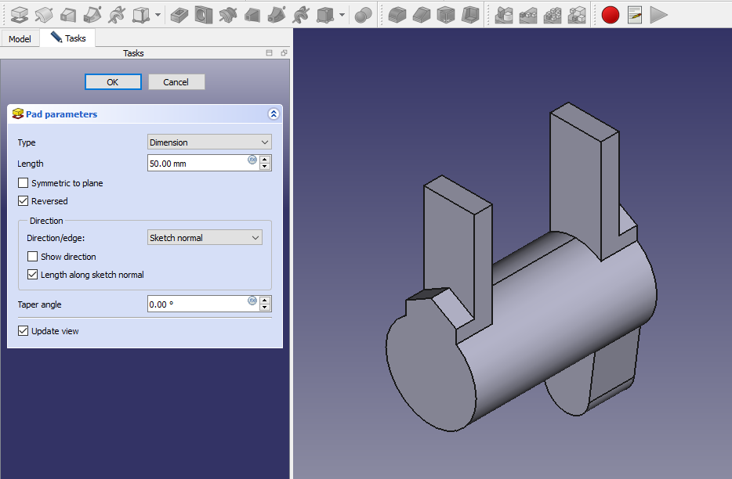Open Direction/edge dropdown showing Sketch normal
732x479 pixels.
[205, 238]
